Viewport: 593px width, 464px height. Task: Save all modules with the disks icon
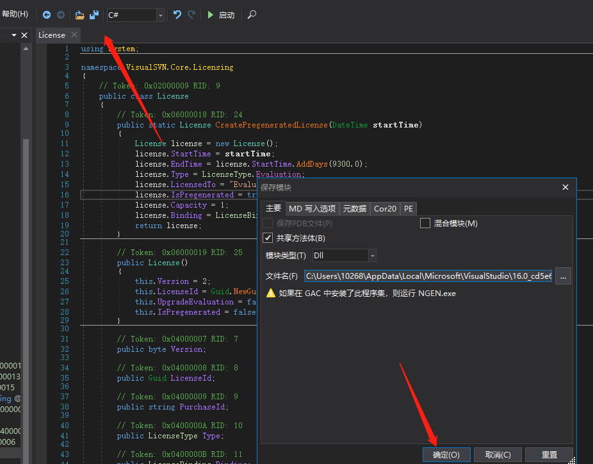click(x=94, y=15)
